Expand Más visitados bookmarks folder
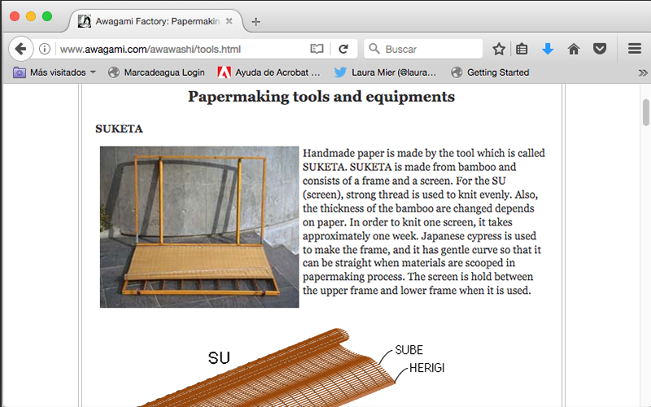 tap(55, 72)
